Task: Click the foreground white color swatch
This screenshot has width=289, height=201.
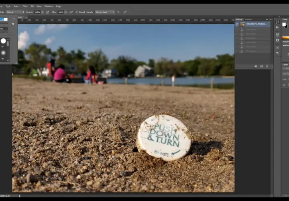Action: point(284,25)
